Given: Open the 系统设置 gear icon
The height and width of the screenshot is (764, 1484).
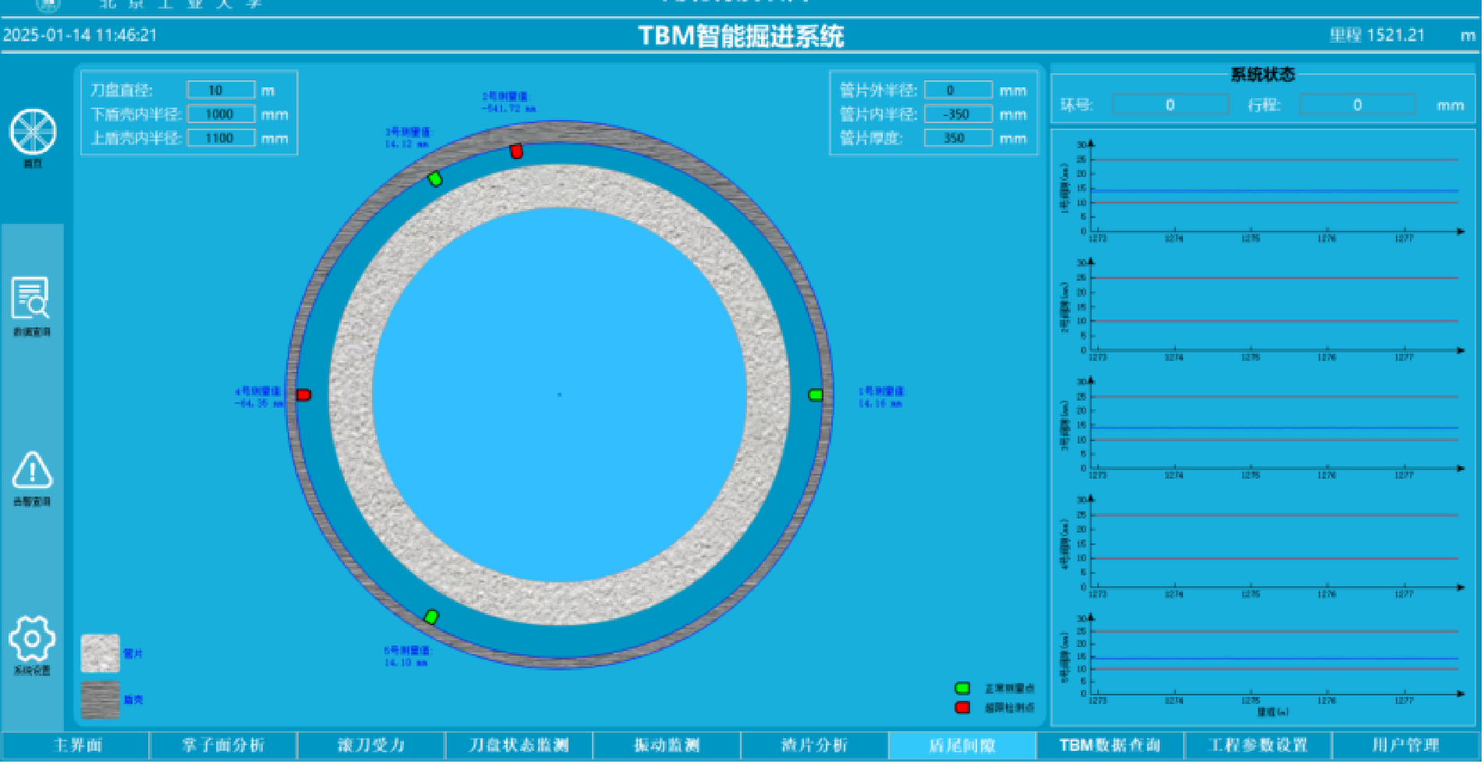Looking at the screenshot, I should 32,639.
